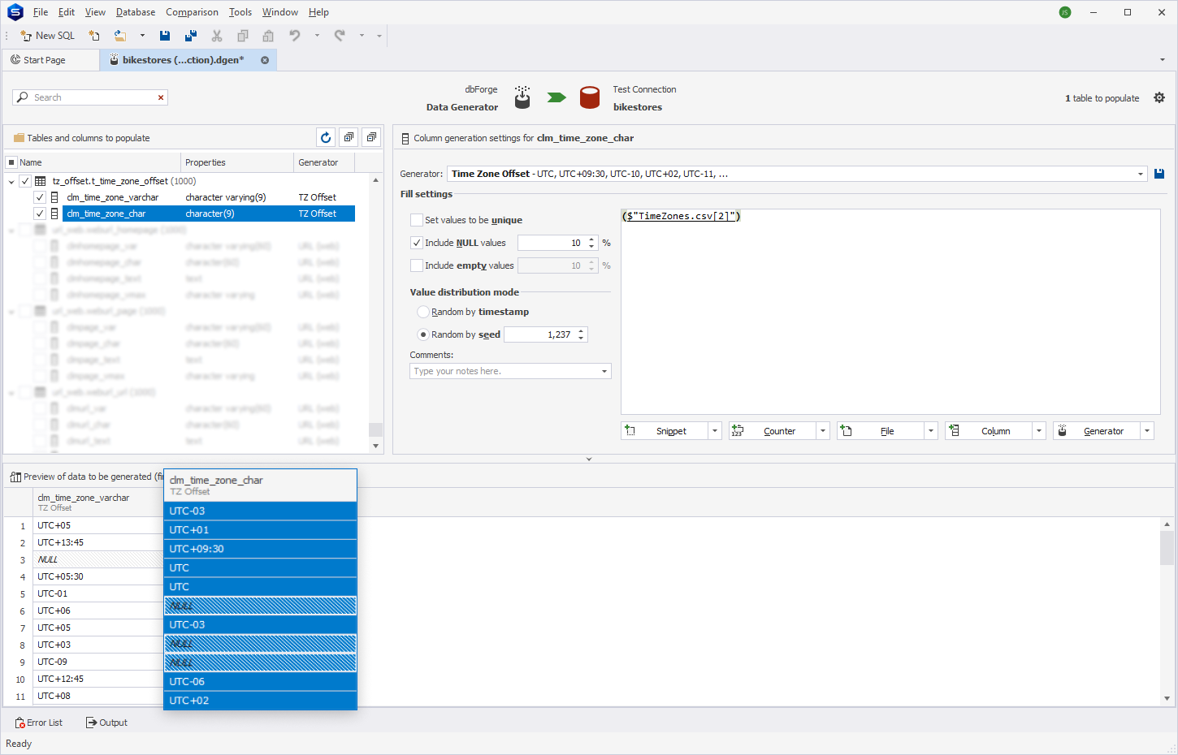
Task: Open the Database menu
Action: click(136, 12)
